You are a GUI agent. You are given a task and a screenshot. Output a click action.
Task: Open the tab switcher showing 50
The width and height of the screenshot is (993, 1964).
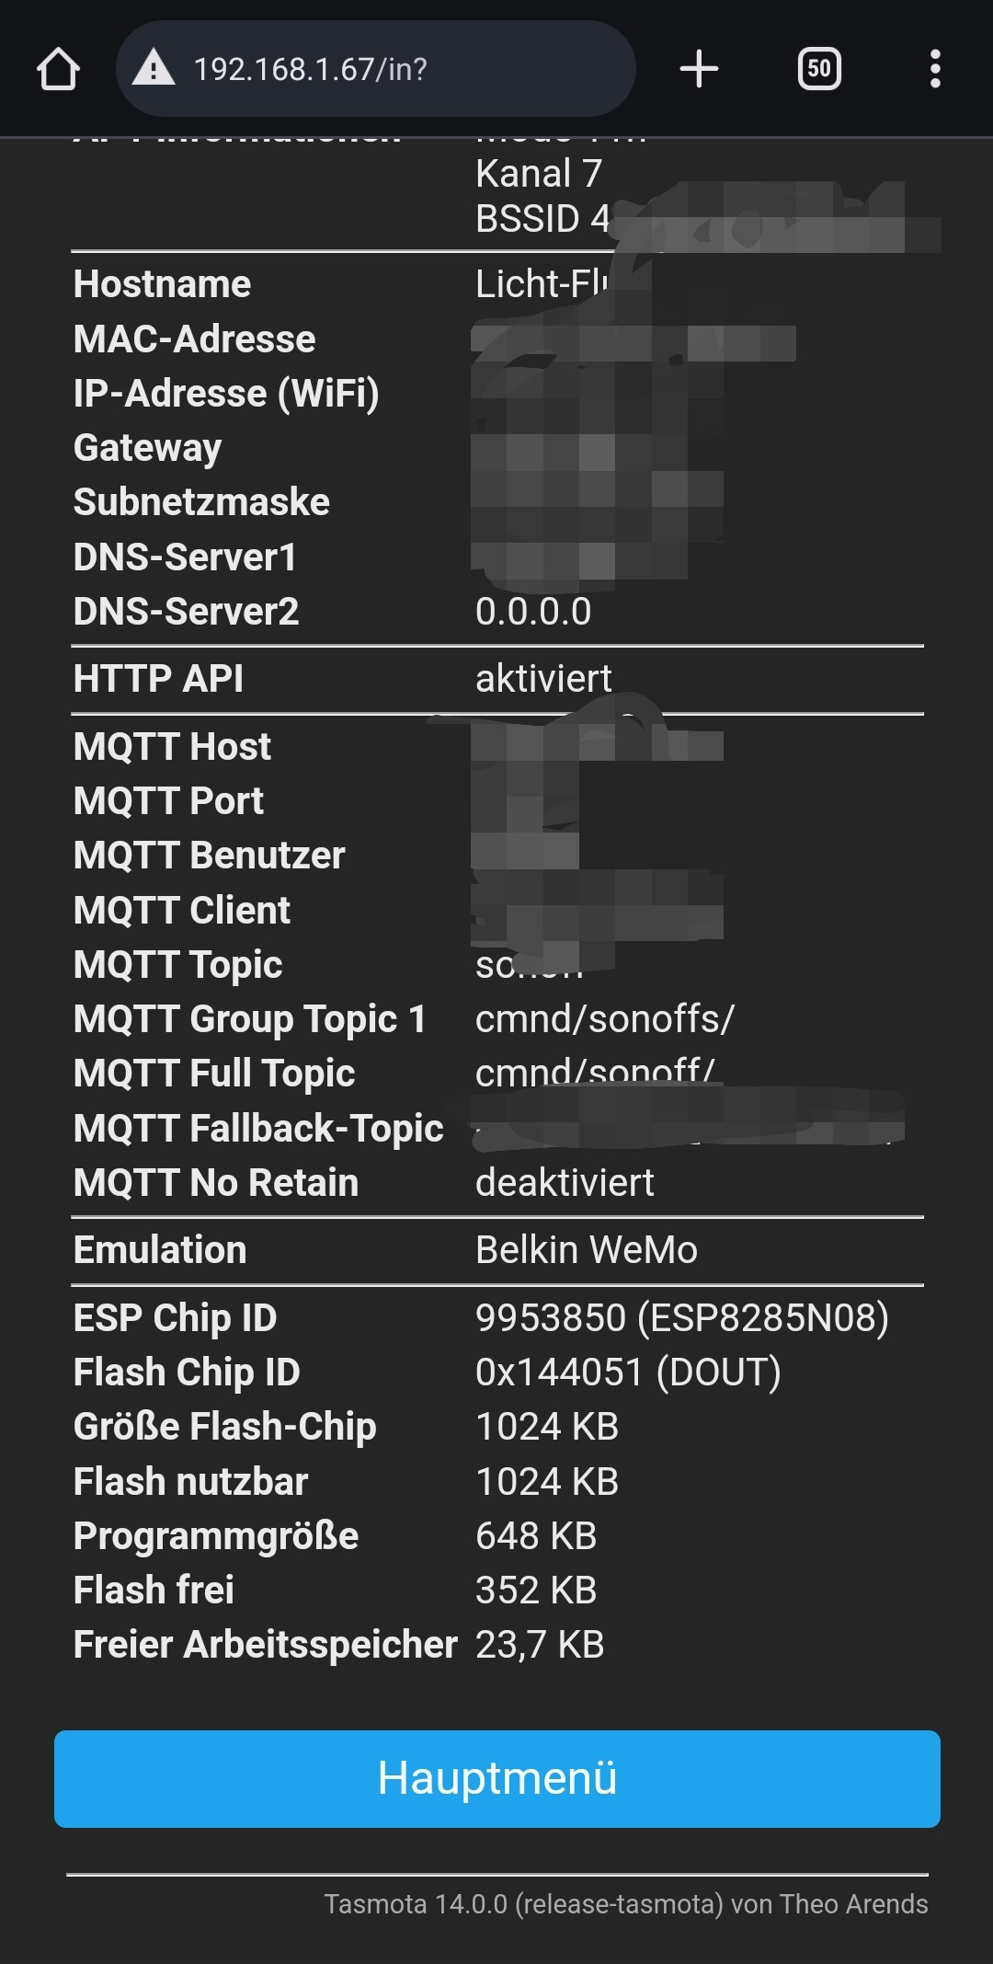click(x=819, y=69)
